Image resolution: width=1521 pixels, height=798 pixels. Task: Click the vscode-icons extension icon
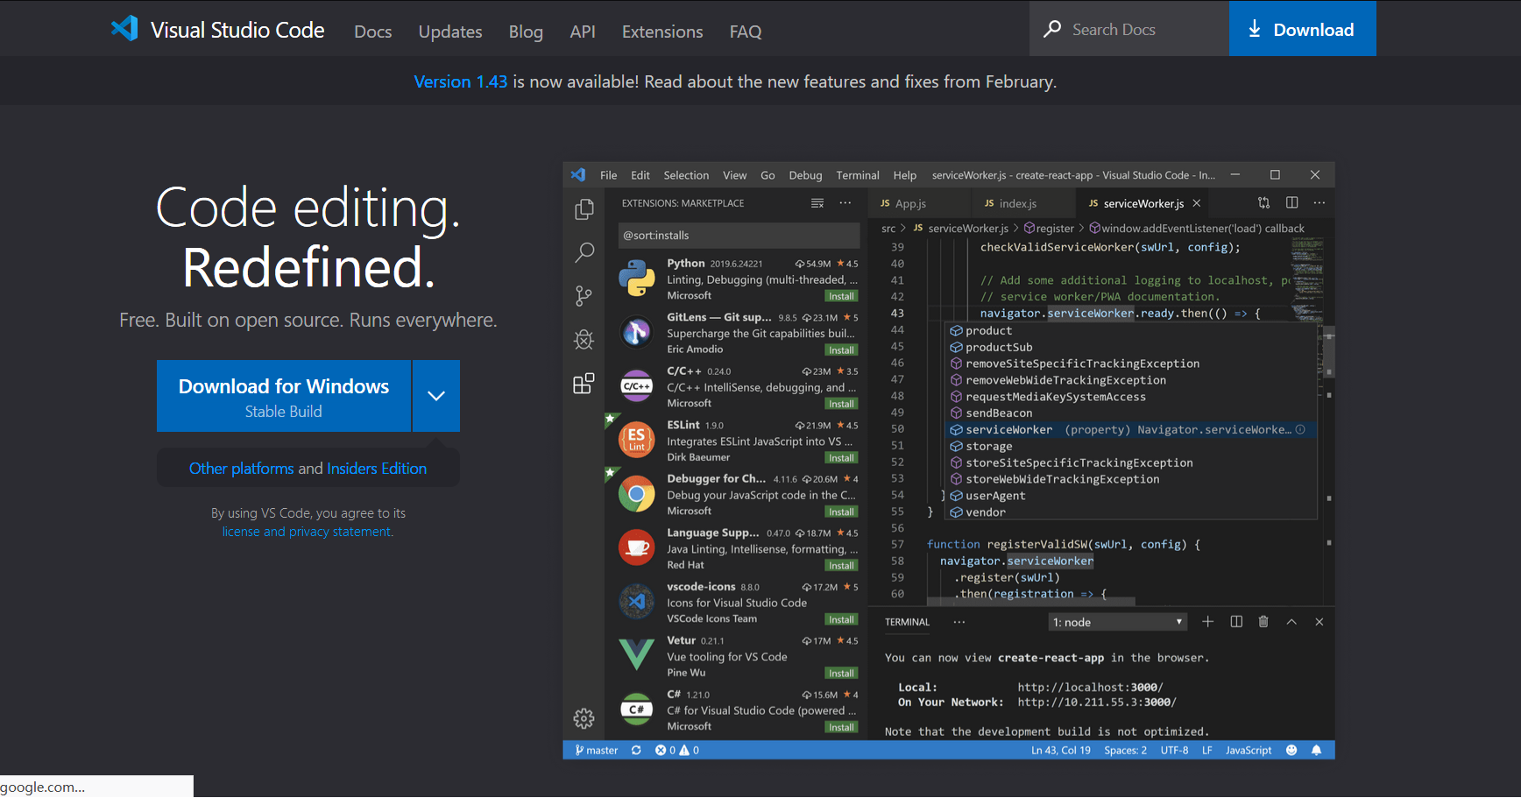(x=637, y=601)
